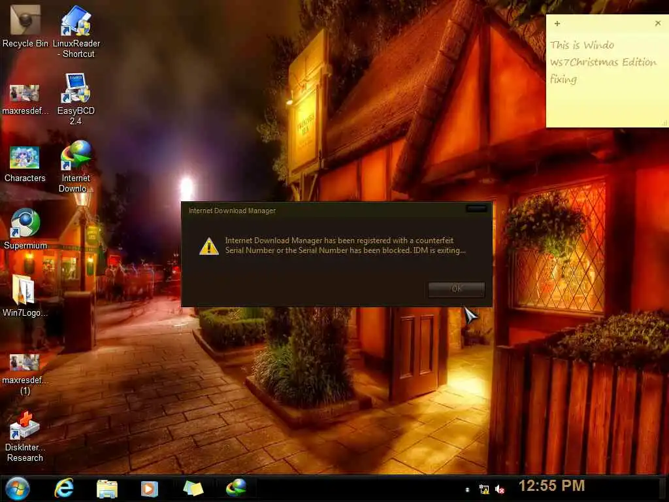Select the first maxresdef image icon
The width and height of the screenshot is (669, 502).
tap(25, 99)
